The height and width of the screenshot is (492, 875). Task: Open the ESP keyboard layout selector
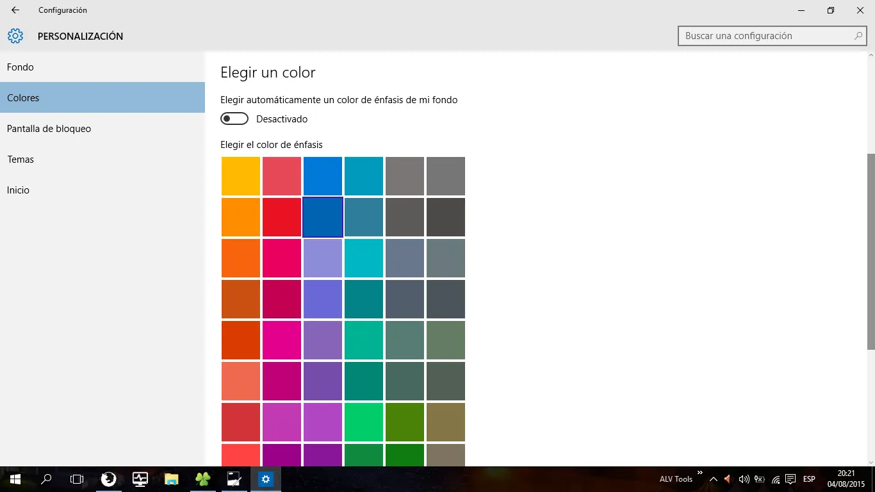click(x=808, y=479)
